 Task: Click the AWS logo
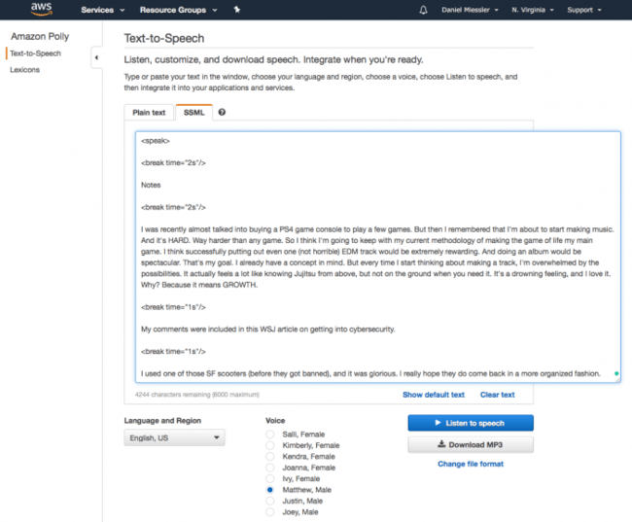point(42,9)
